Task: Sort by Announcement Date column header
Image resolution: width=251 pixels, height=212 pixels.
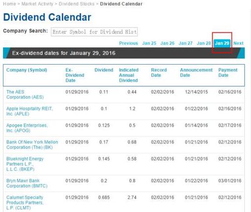Action: [x=196, y=72]
